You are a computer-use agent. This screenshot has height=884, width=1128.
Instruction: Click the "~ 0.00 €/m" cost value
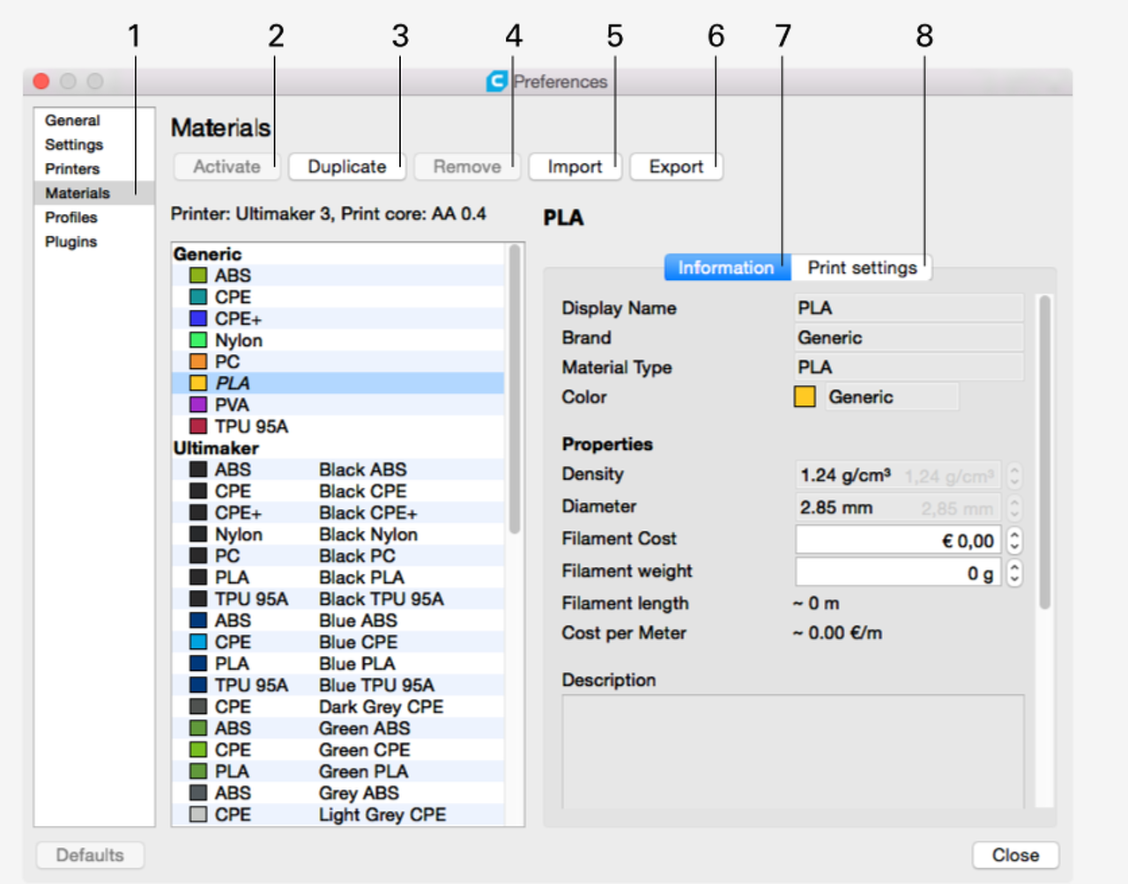tap(837, 633)
